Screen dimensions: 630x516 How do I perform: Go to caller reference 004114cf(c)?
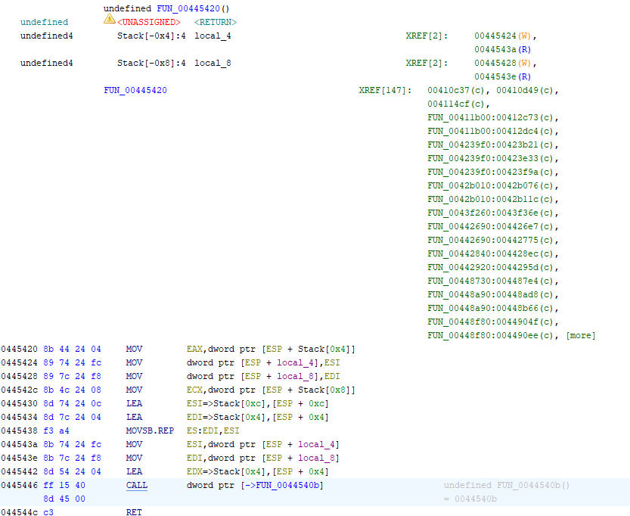(x=456, y=104)
